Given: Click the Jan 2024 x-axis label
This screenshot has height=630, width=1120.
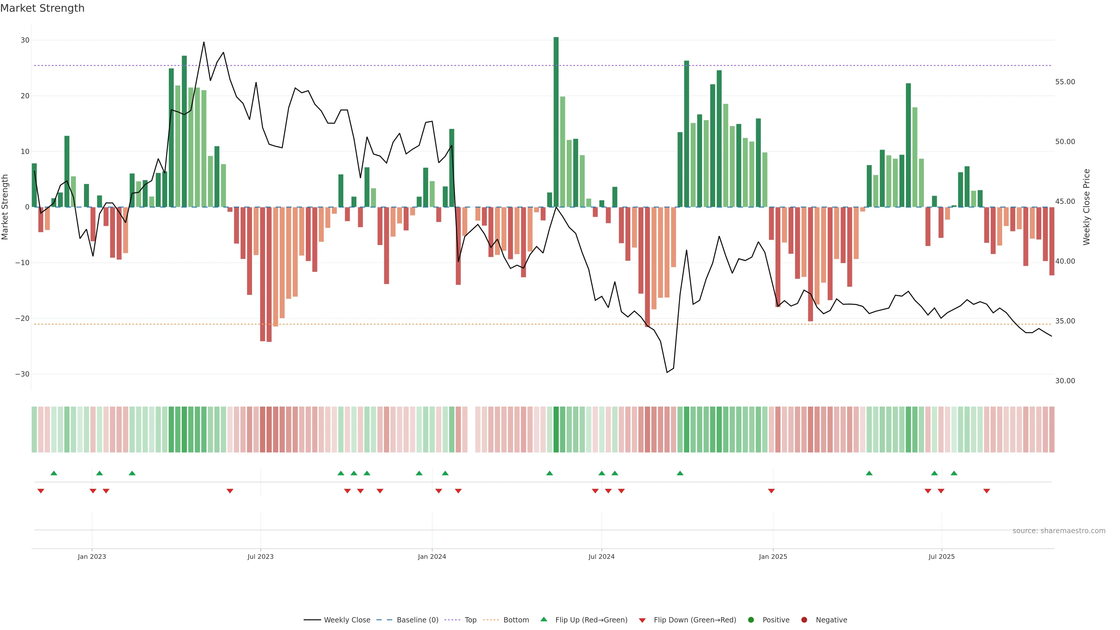Looking at the screenshot, I should coord(432,556).
